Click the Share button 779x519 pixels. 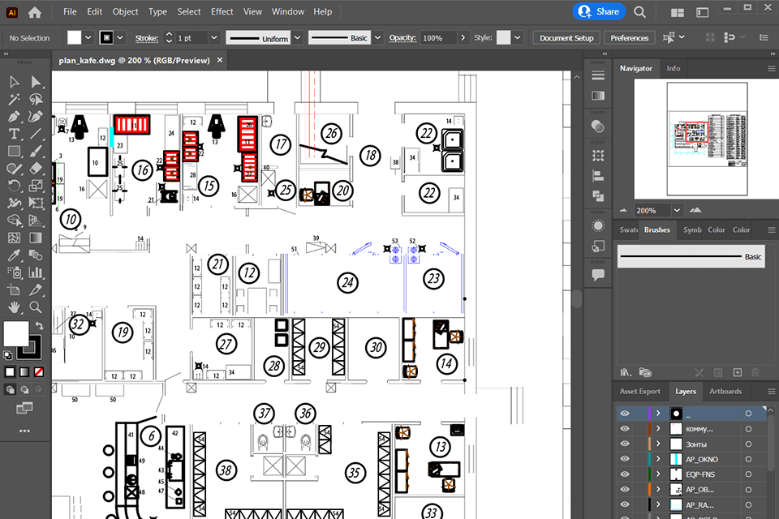pos(599,11)
